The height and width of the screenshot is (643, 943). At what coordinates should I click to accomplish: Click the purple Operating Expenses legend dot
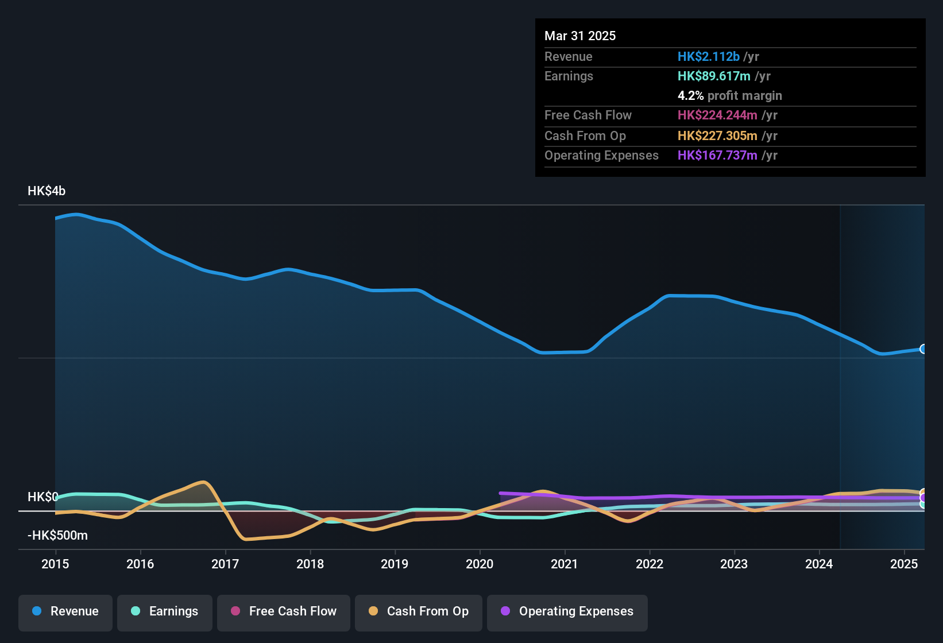[x=505, y=611]
